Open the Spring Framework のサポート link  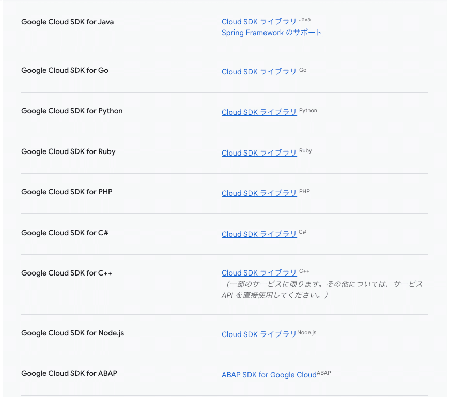[x=272, y=33]
